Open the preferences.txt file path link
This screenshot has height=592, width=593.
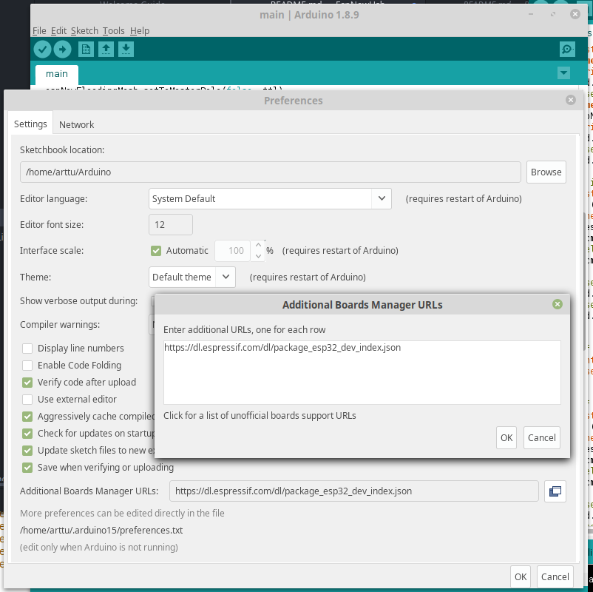(x=101, y=531)
